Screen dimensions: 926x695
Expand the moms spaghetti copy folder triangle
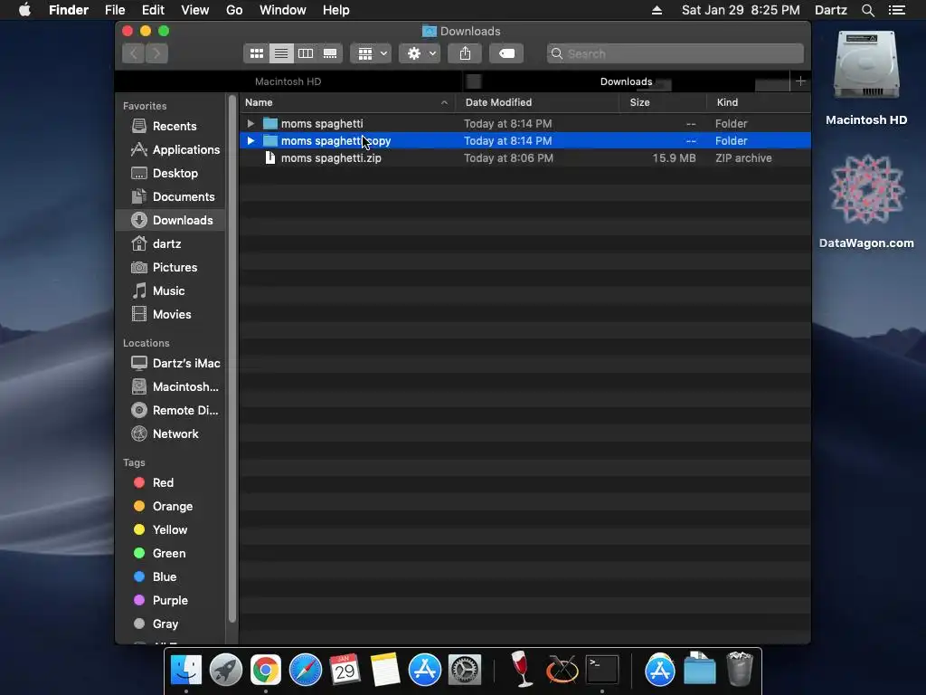coord(250,140)
